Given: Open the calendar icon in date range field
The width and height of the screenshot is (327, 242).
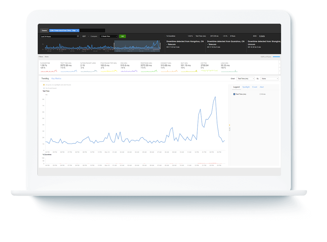Looking at the screenshot, I should click(x=78, y=36).
